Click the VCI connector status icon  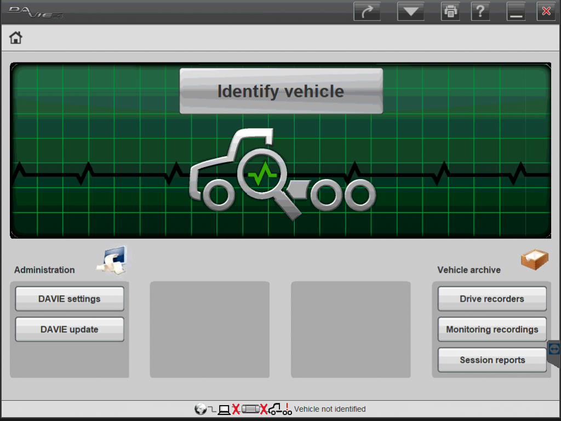[x=250, y=409]
